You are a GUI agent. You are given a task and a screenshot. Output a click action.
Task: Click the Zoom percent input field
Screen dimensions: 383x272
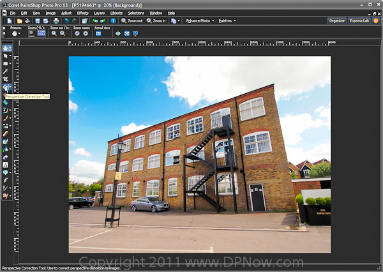click(32, 33)
